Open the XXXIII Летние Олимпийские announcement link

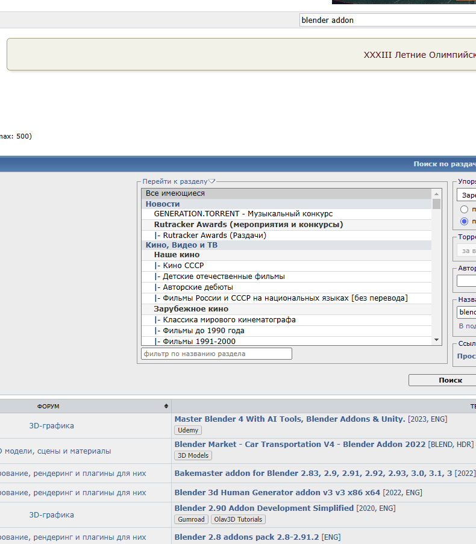coord(420,55)
